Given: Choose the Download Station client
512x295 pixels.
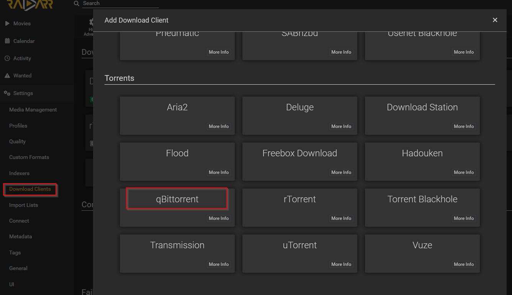Looking at the screenshot, I should (422, 115).
